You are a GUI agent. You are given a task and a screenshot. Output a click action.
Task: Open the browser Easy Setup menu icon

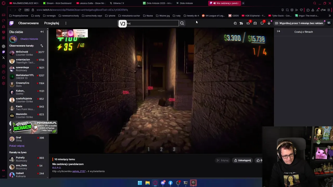pyautogui.click(x=329, y=10)
